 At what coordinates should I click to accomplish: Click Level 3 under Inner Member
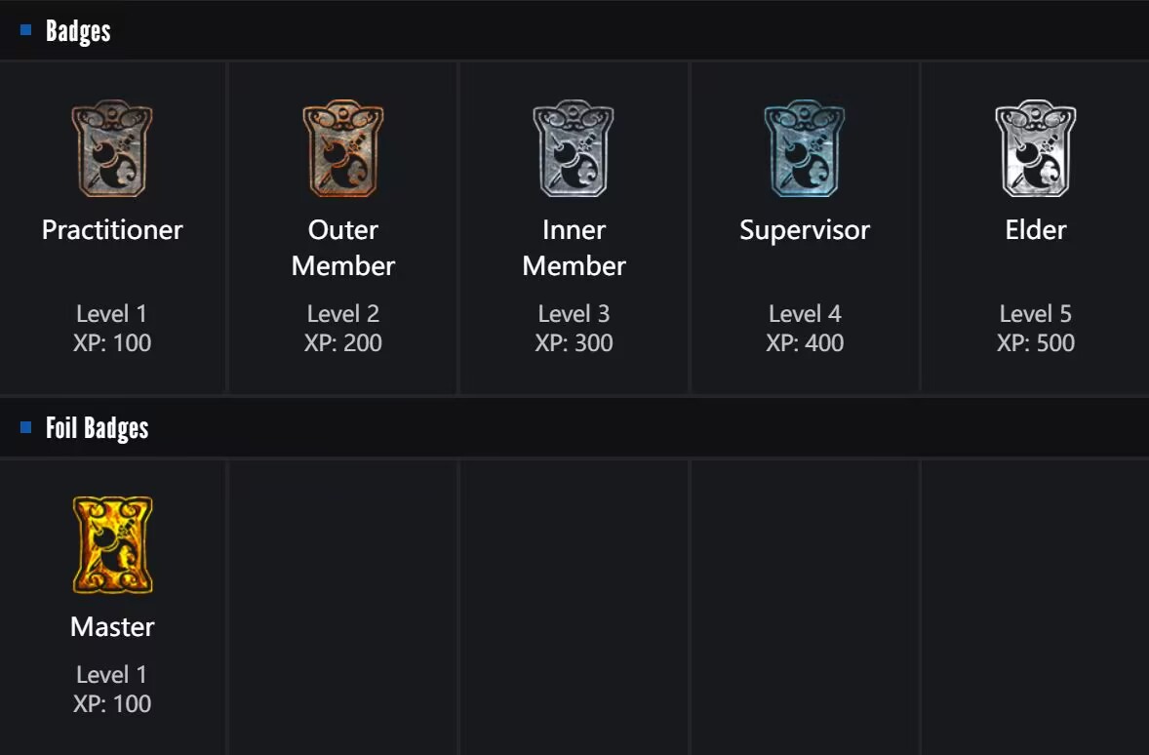point(574,314)
